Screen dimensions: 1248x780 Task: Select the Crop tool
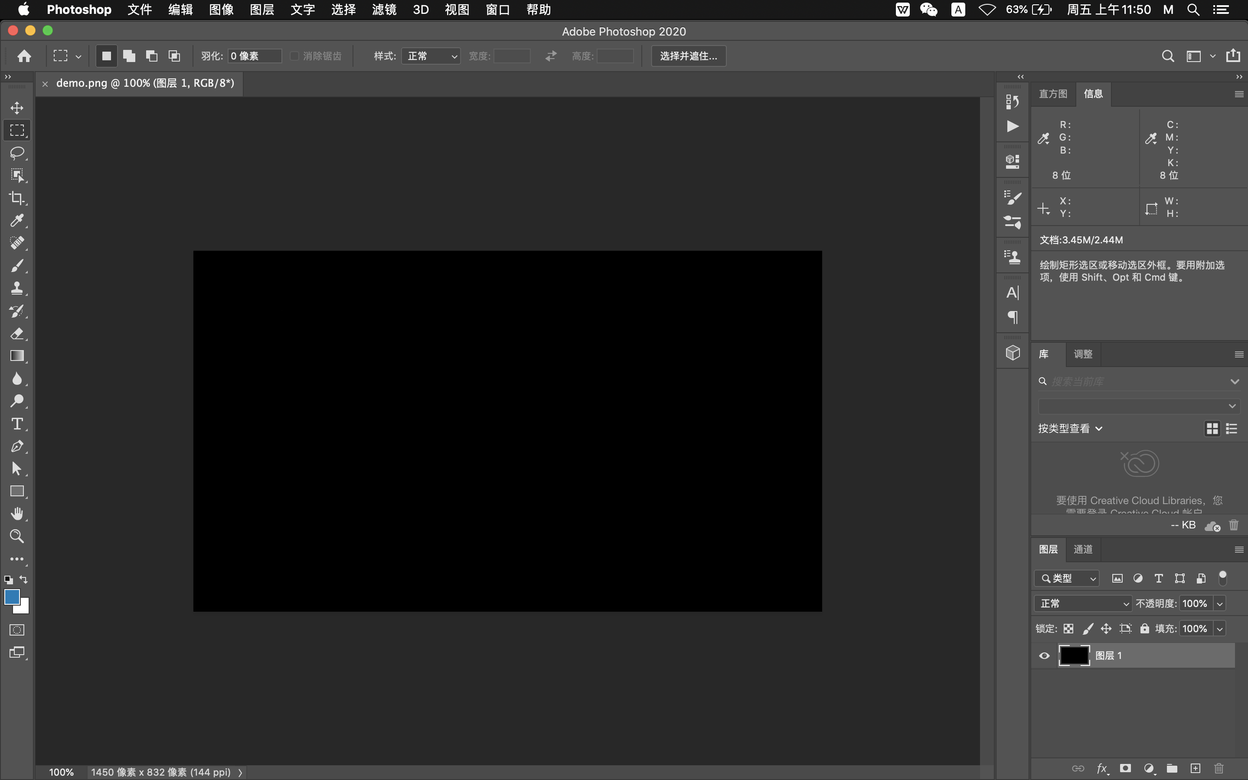pos(17,197)
